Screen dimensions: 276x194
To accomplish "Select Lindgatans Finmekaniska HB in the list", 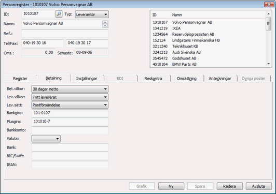I will coord(208,40).
